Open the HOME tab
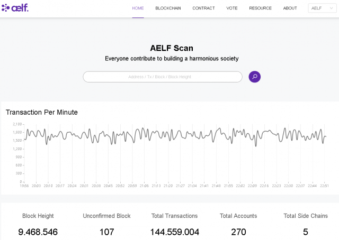Image resolution: width=339 pixels, height=240 pixels. point(138,8)
